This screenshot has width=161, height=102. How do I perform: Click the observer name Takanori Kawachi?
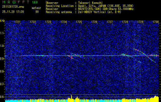[90, 3]
